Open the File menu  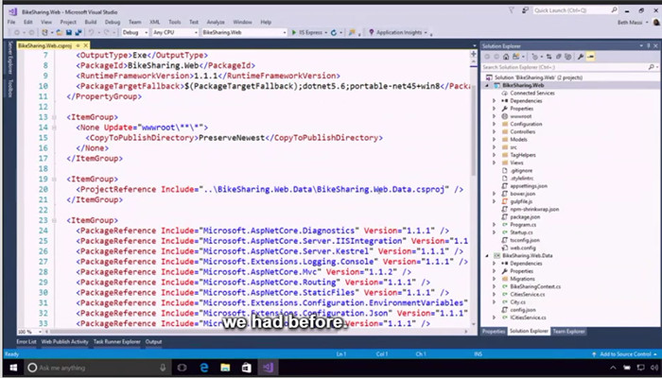(11, 22)
